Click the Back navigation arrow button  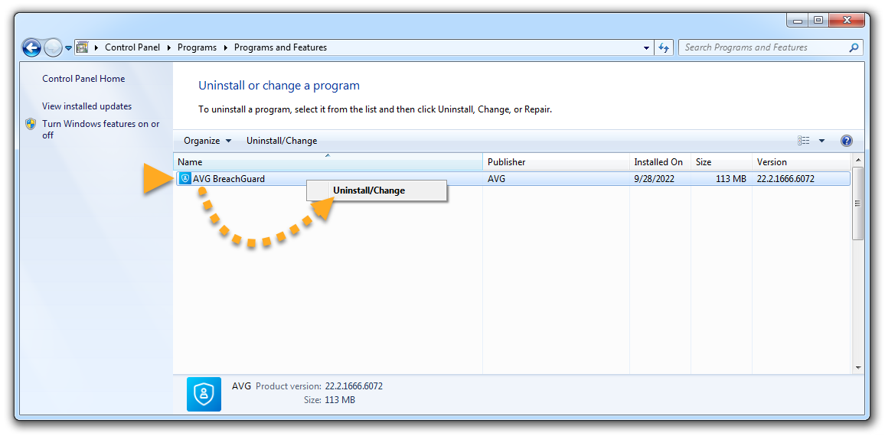(x=31, y=47)
